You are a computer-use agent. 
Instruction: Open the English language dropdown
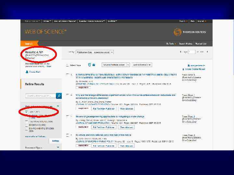[202, 21]
